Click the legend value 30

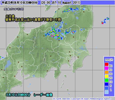click(x=111, y=74)
